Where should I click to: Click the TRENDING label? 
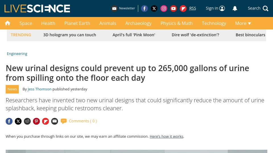21,35
